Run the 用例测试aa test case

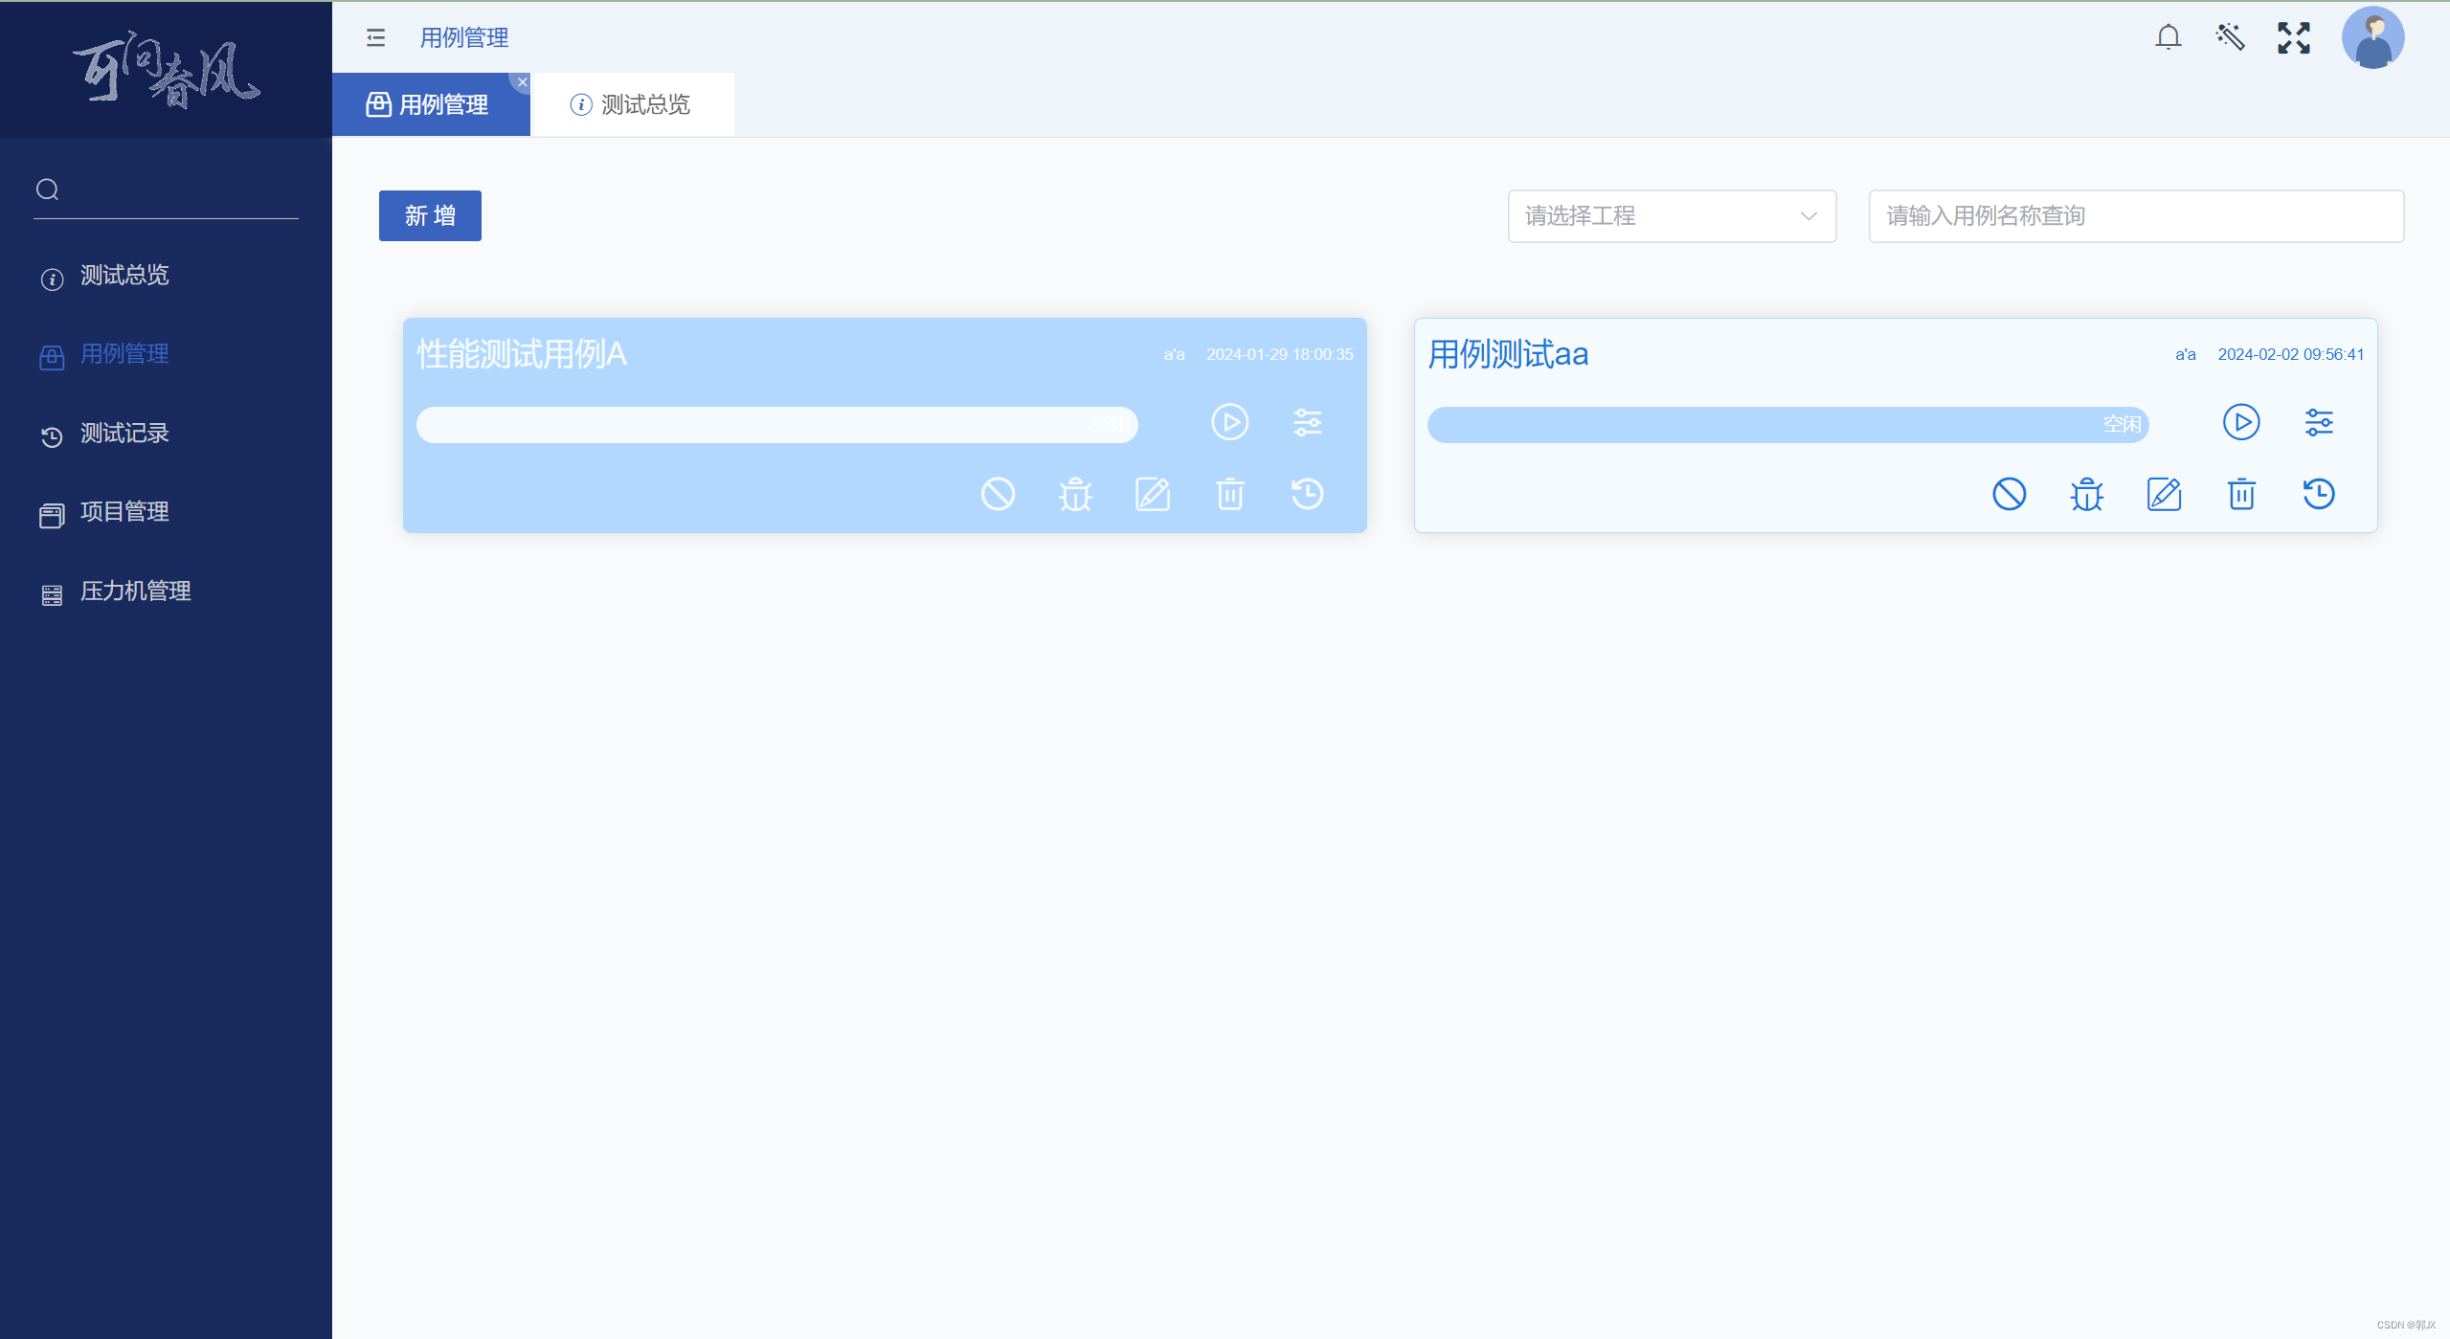2240,422
